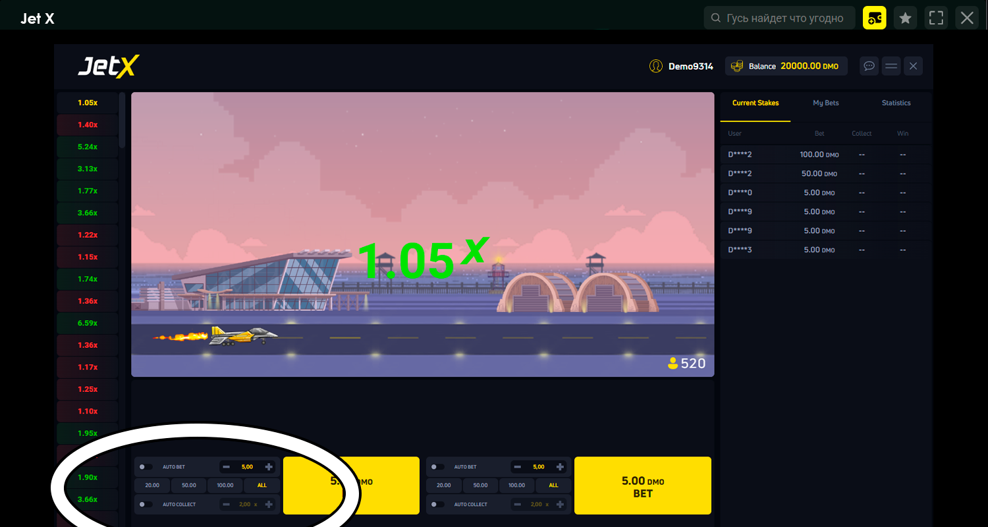
Task: Place the 5.00 DMO BET on right panel
Action: click(x=643, y=485)
